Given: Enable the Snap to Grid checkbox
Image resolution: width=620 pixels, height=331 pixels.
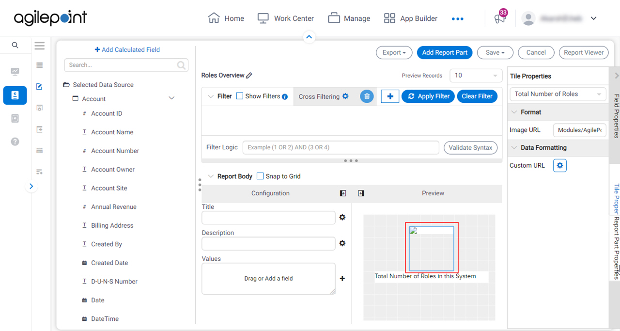Looking at the screenshot, I should (260, 176).
